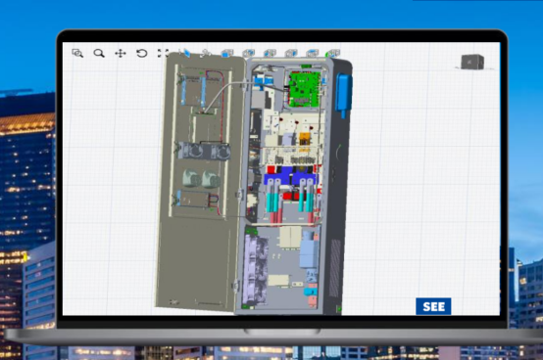Select the green circuit board in model

coord(305,89)
